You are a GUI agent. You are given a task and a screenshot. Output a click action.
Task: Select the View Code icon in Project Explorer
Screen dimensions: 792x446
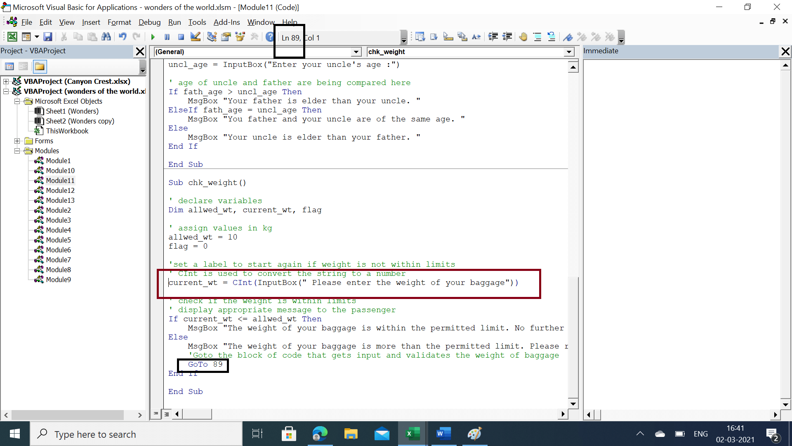pos(9,66)
